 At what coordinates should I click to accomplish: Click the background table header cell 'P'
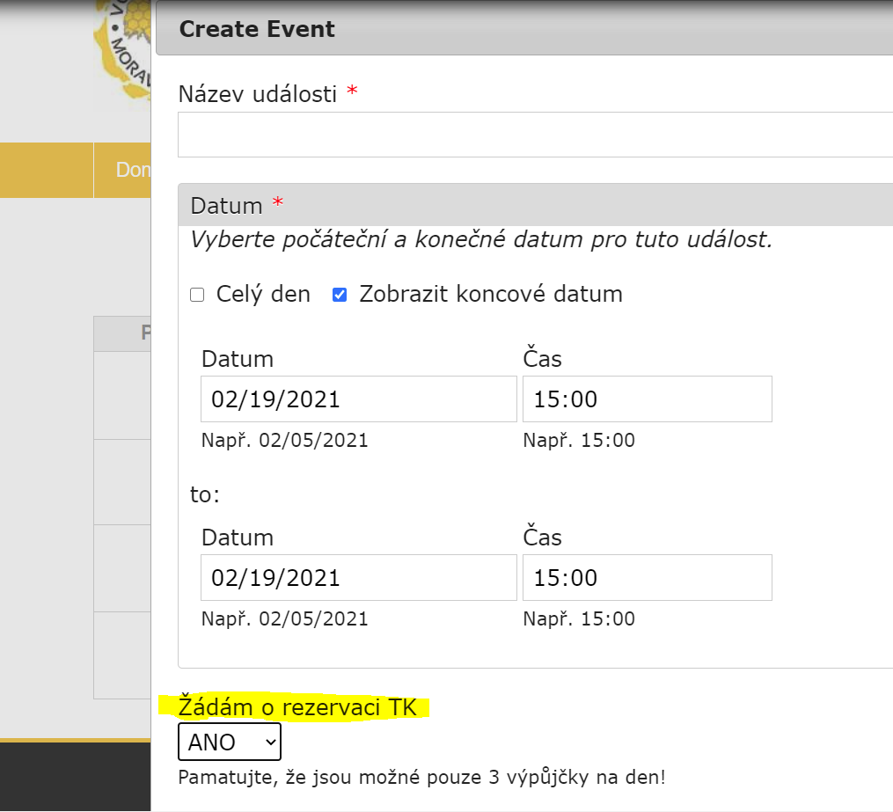[x=123, y=333]
